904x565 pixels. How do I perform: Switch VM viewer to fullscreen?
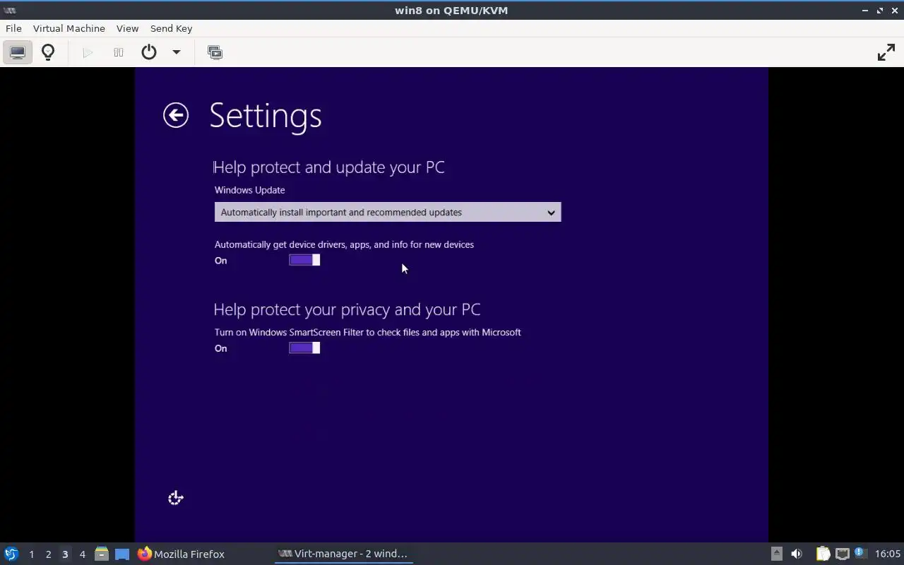pyautogui.click(x=886, y=52)
